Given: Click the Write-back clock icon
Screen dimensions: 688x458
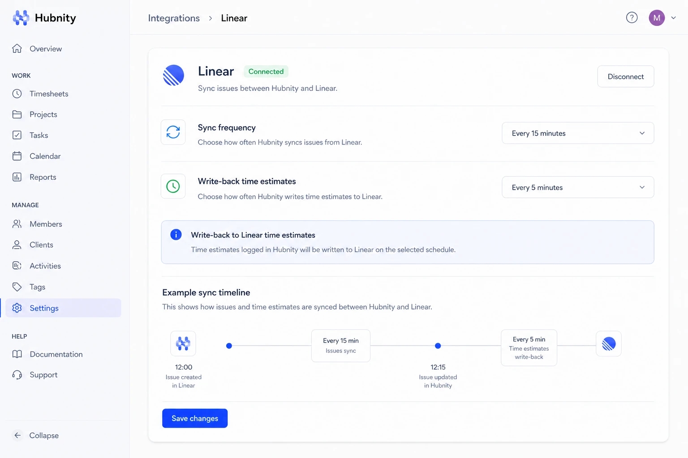Looking at the screenshot, I should pyautogui.click(x=173, y=186).
